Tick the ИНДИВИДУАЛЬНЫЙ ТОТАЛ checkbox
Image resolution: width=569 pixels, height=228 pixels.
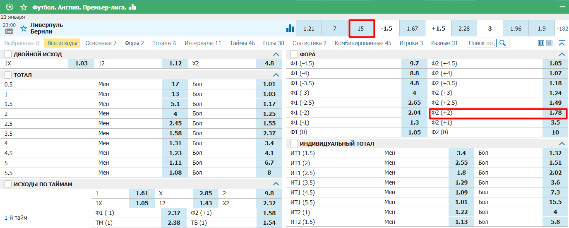[294, 144]
